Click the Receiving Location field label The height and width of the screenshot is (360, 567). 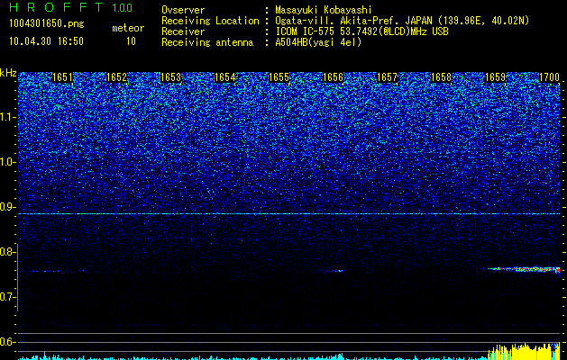coord(210,21)
